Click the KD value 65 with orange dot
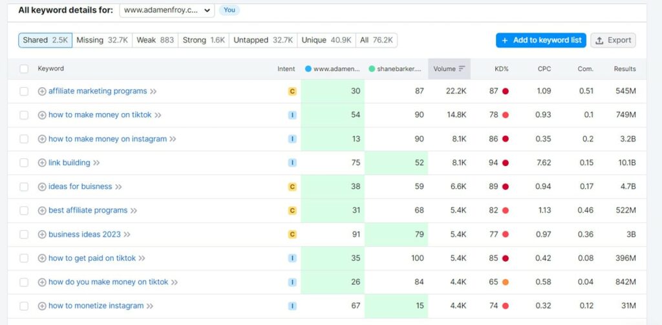This screenshot has width=662, height=325. click(x=498, y=282)
